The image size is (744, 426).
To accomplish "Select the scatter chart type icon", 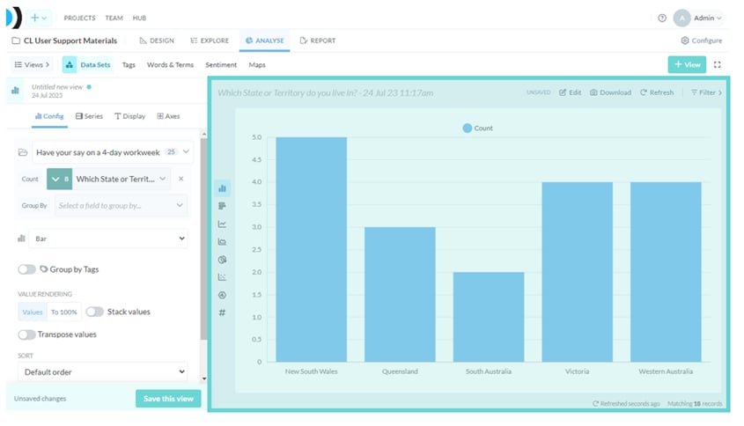I will click(222, 277).
